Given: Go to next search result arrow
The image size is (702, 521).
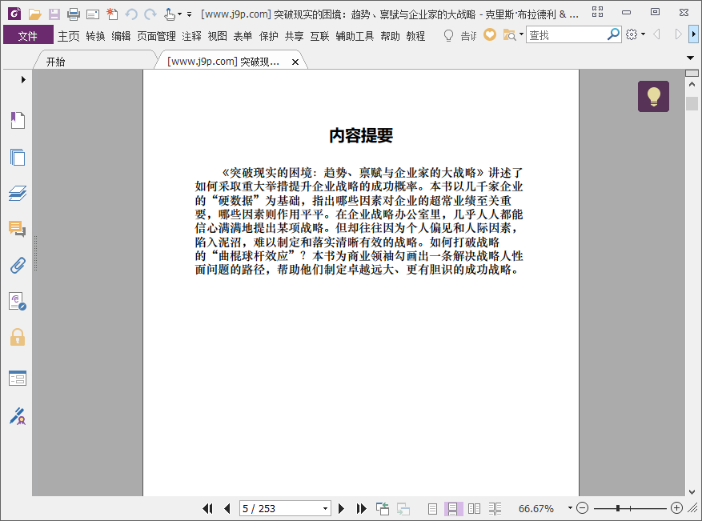Looking at the screenshot, I should (678, 34).
